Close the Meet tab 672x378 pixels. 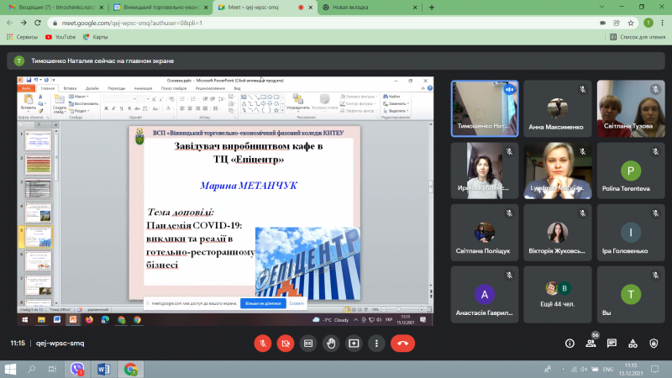pos(311,8)
